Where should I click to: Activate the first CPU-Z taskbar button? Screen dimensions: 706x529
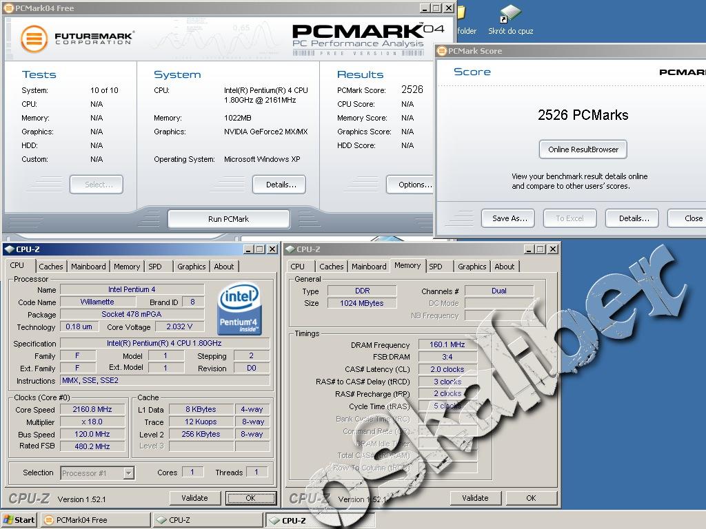[208, 520]
